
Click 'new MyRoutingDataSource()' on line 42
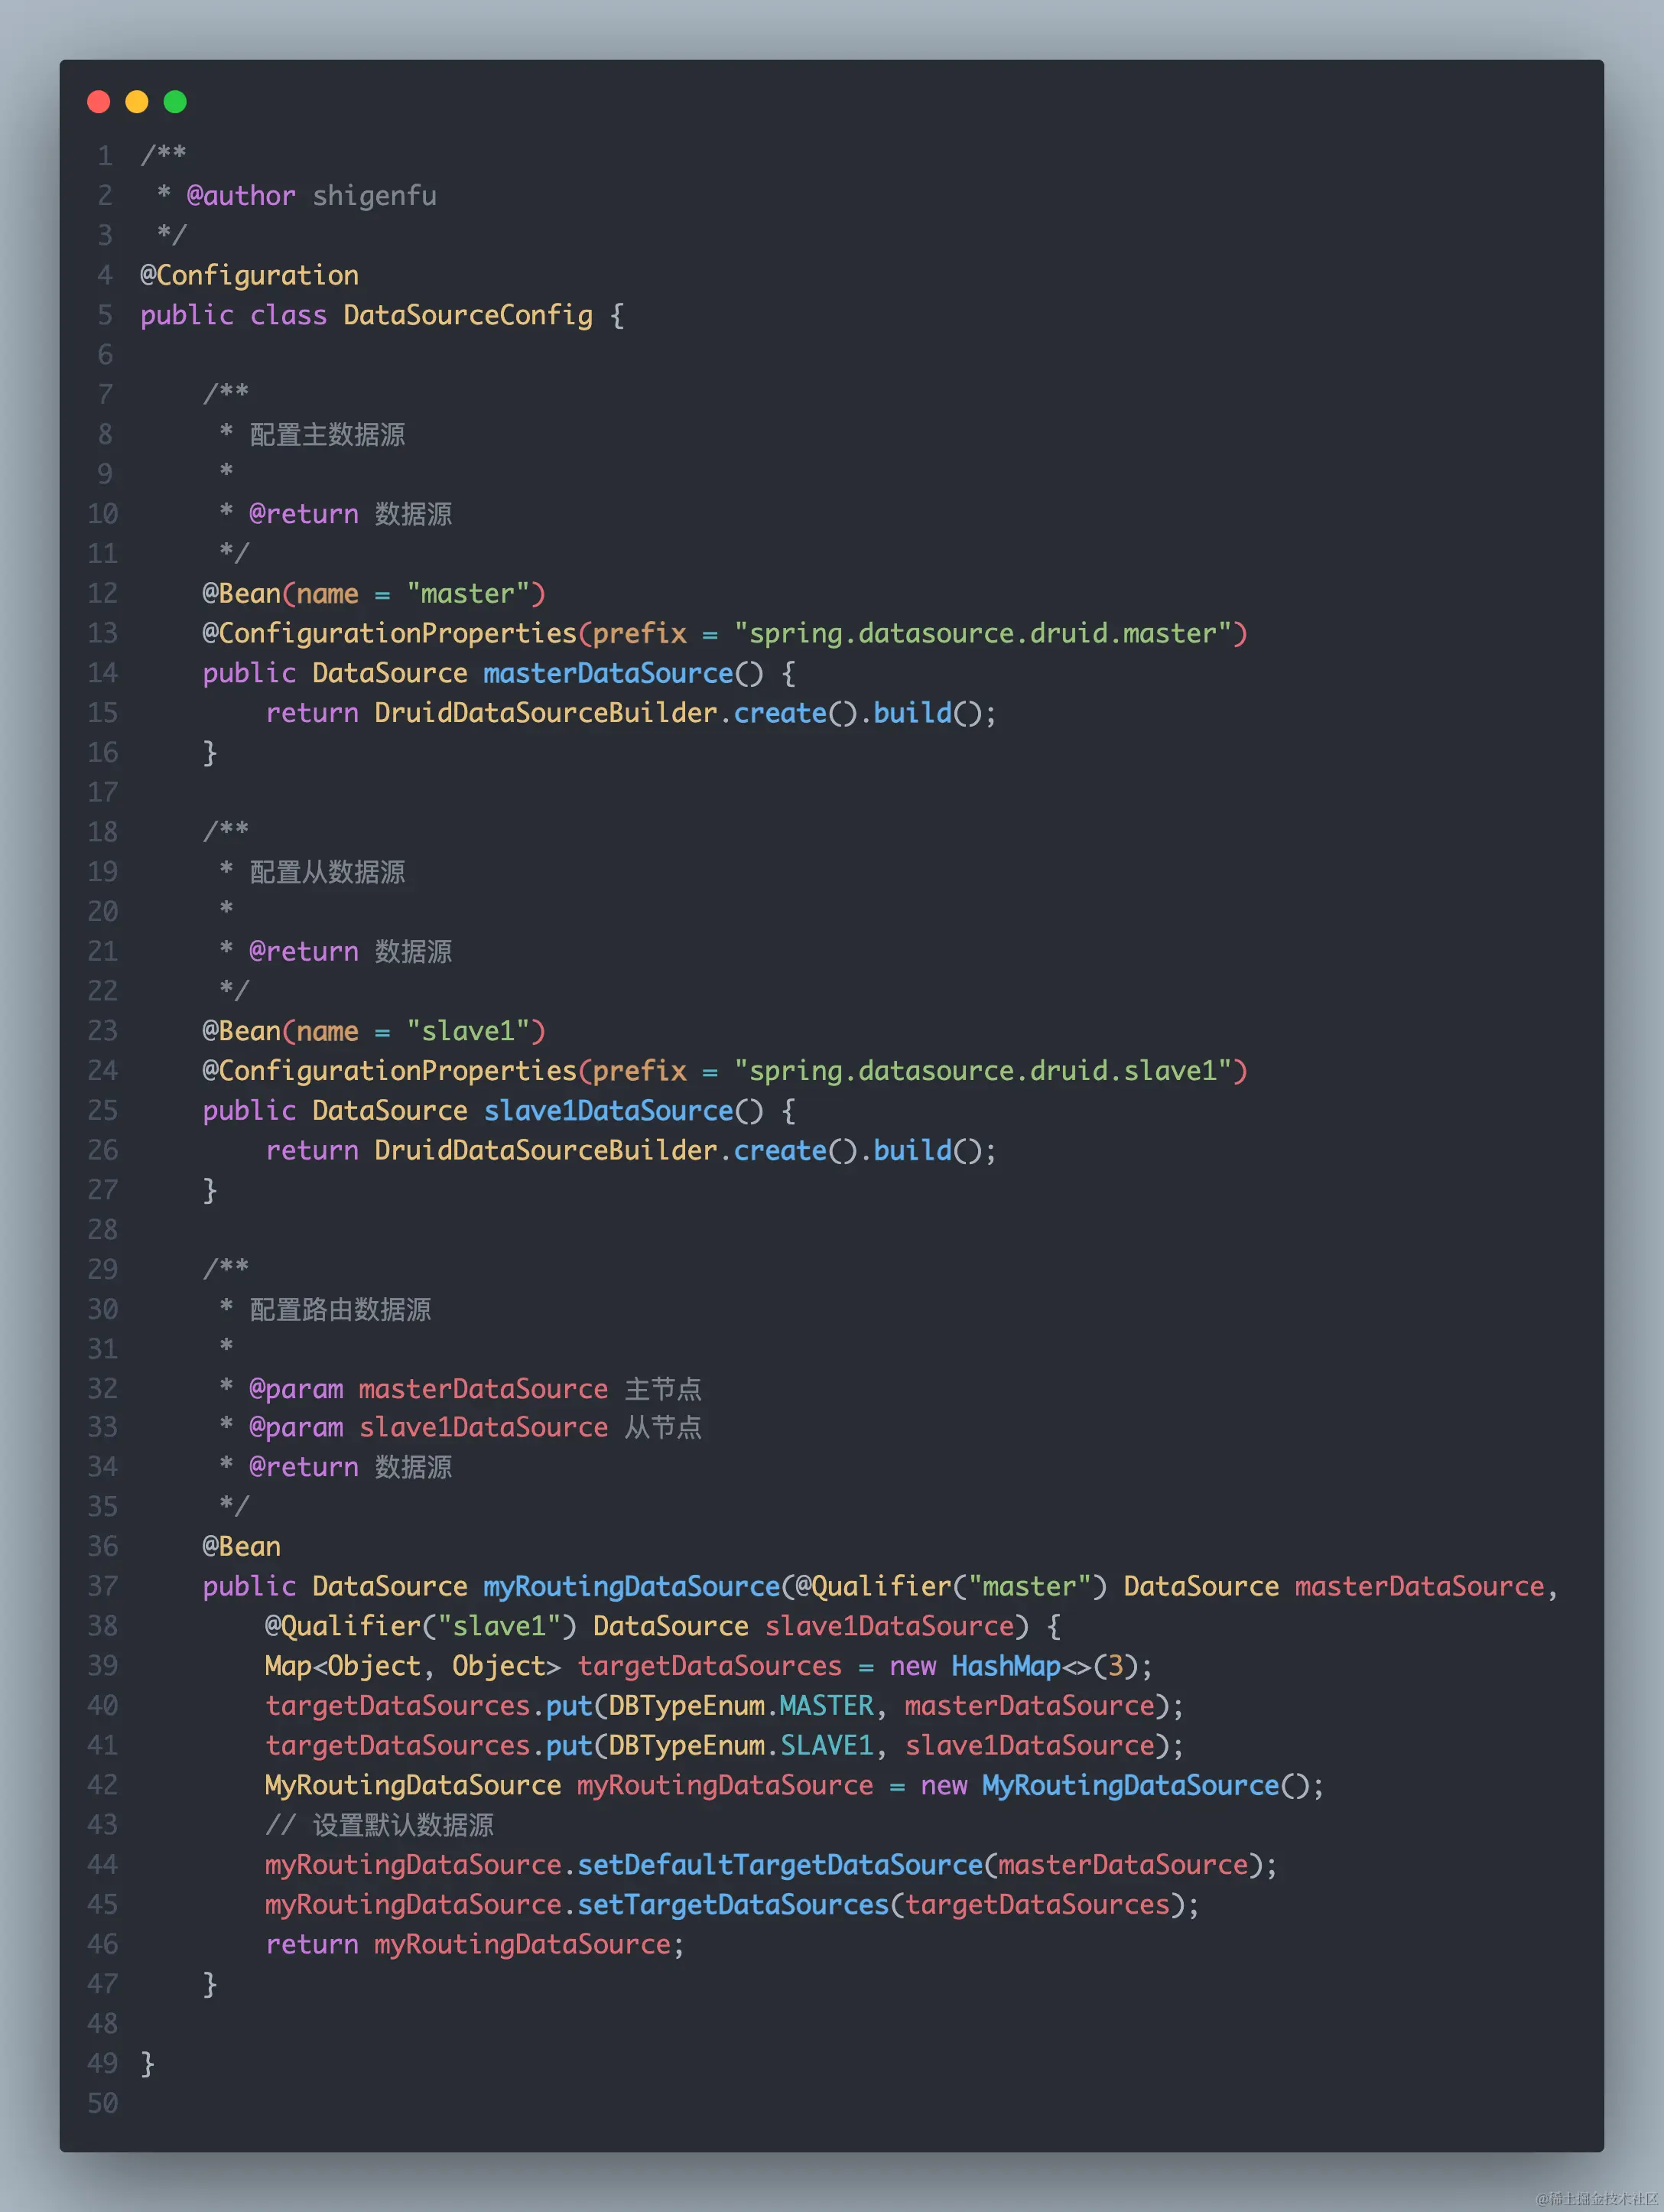click(x=1115, y=1785)
